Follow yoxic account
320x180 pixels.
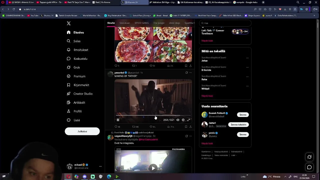(x=243, y=134)
